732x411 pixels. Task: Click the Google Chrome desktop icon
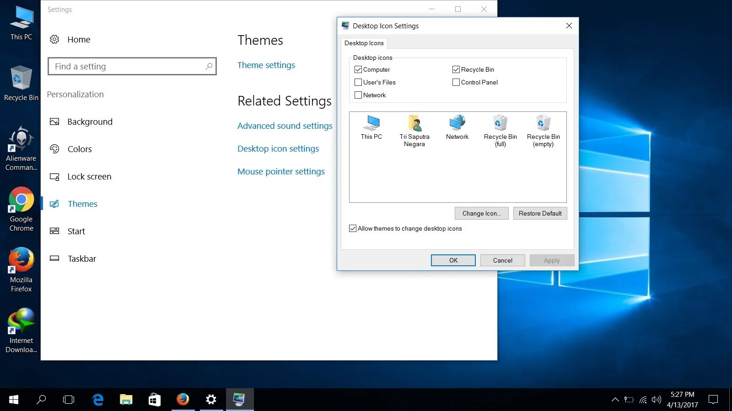click(21, 210)
